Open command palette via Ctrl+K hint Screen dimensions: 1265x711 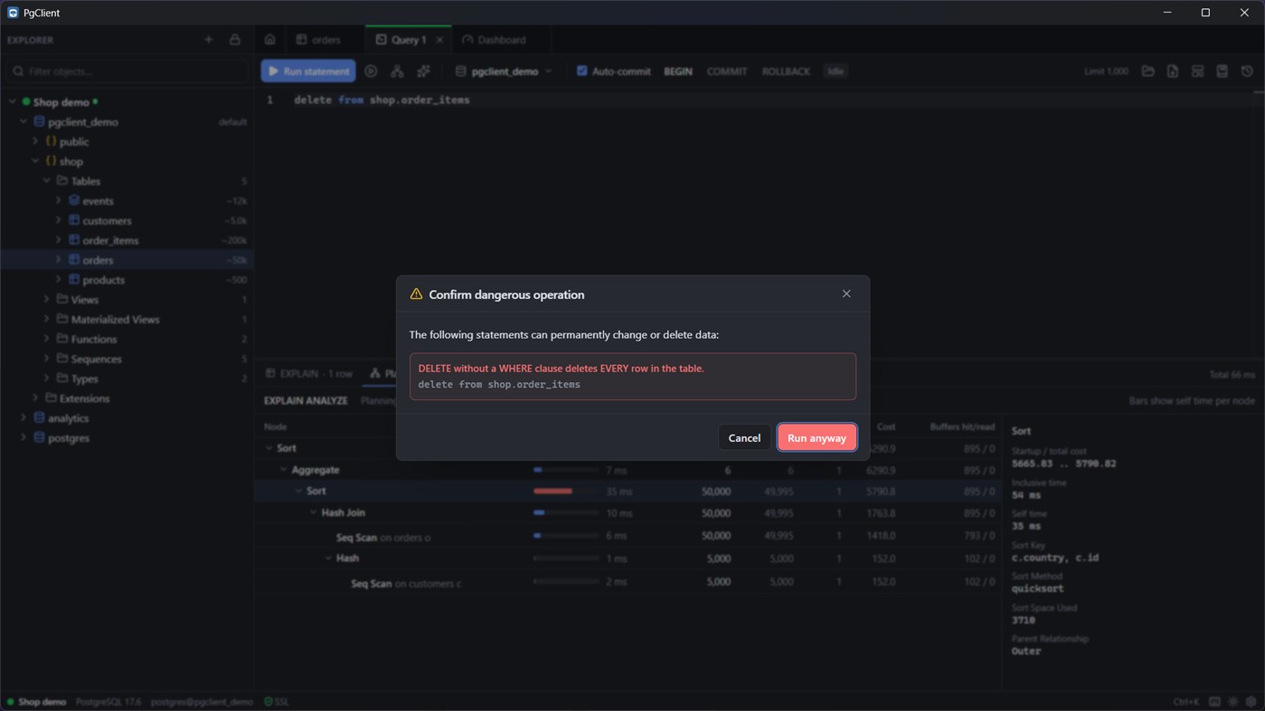click(x=1185, y=702)
